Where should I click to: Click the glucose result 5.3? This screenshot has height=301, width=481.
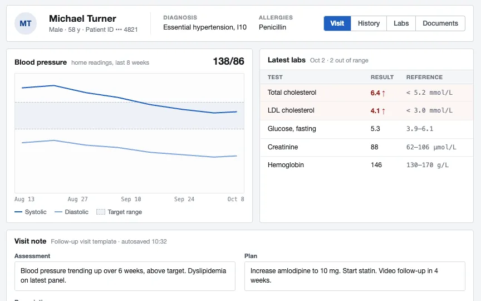[375, 129]
